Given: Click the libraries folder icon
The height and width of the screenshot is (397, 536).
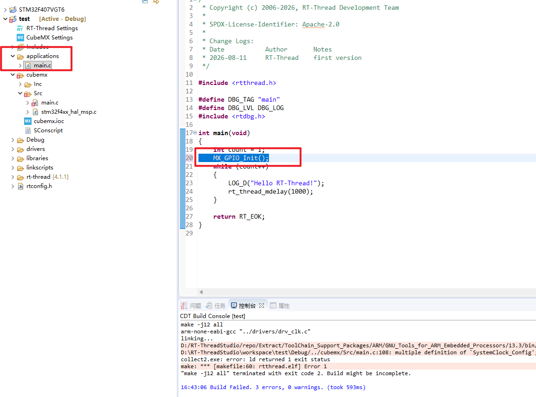Looking at the screenshot, I should click(20, 158).
